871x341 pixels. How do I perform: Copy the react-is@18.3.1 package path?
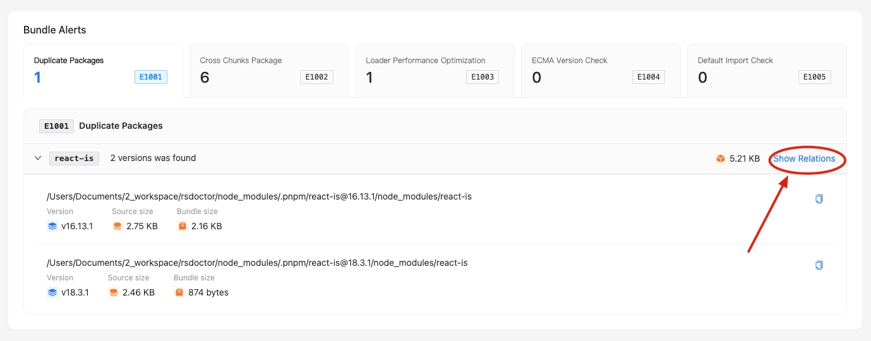coord(819,265)
